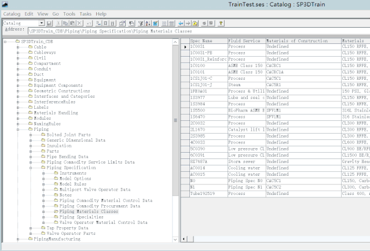Click the 1S5500 spec name cell
This screenshot has width=370, height=251.
tap(208, 110)
